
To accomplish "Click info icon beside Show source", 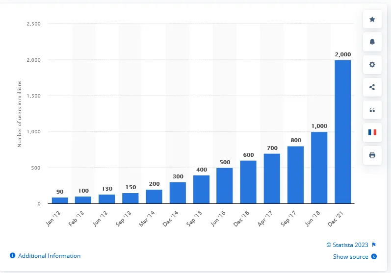I will 374,256.
